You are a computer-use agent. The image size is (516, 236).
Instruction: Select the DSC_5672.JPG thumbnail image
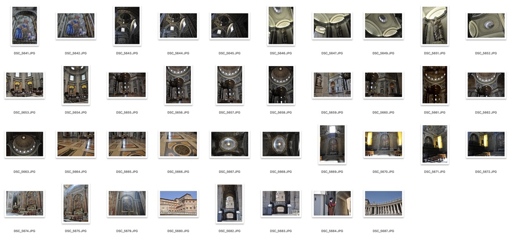pyautogui.click(x=486, y=144)
